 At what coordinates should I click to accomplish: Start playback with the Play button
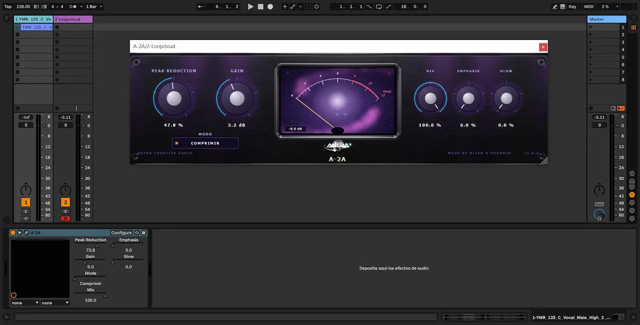[x=251, y=6]
